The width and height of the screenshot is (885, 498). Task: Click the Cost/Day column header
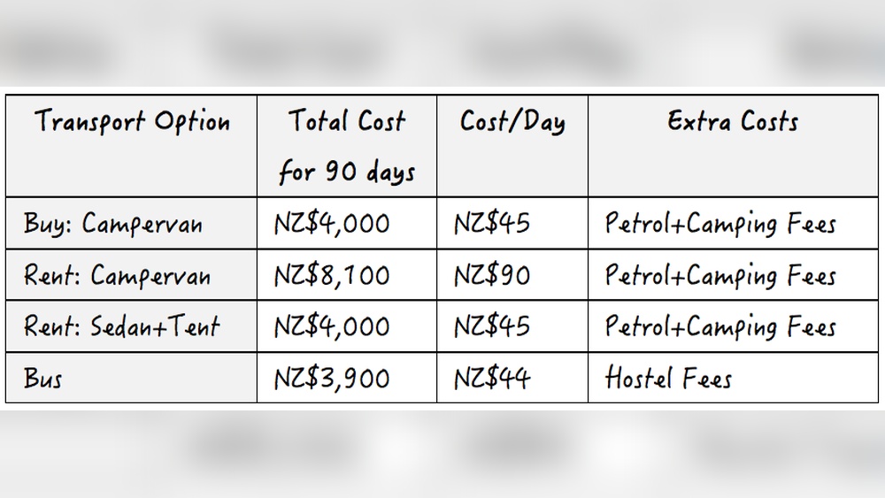(512, 146)
